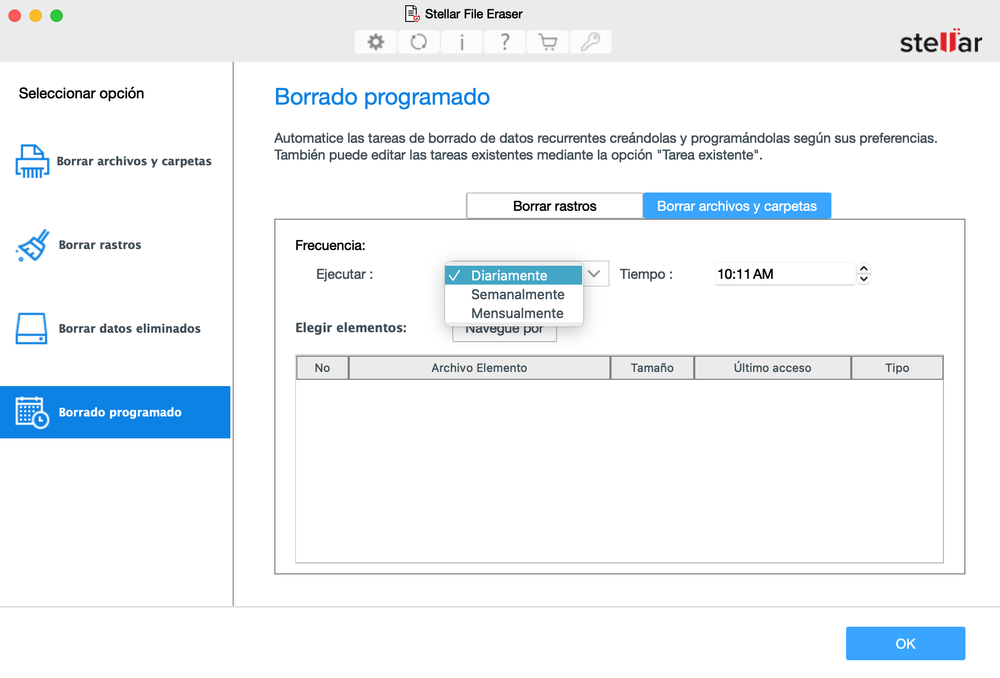
Task: Open help with the question mark icon
Action: pyautogui.click(x=504, y=42)
